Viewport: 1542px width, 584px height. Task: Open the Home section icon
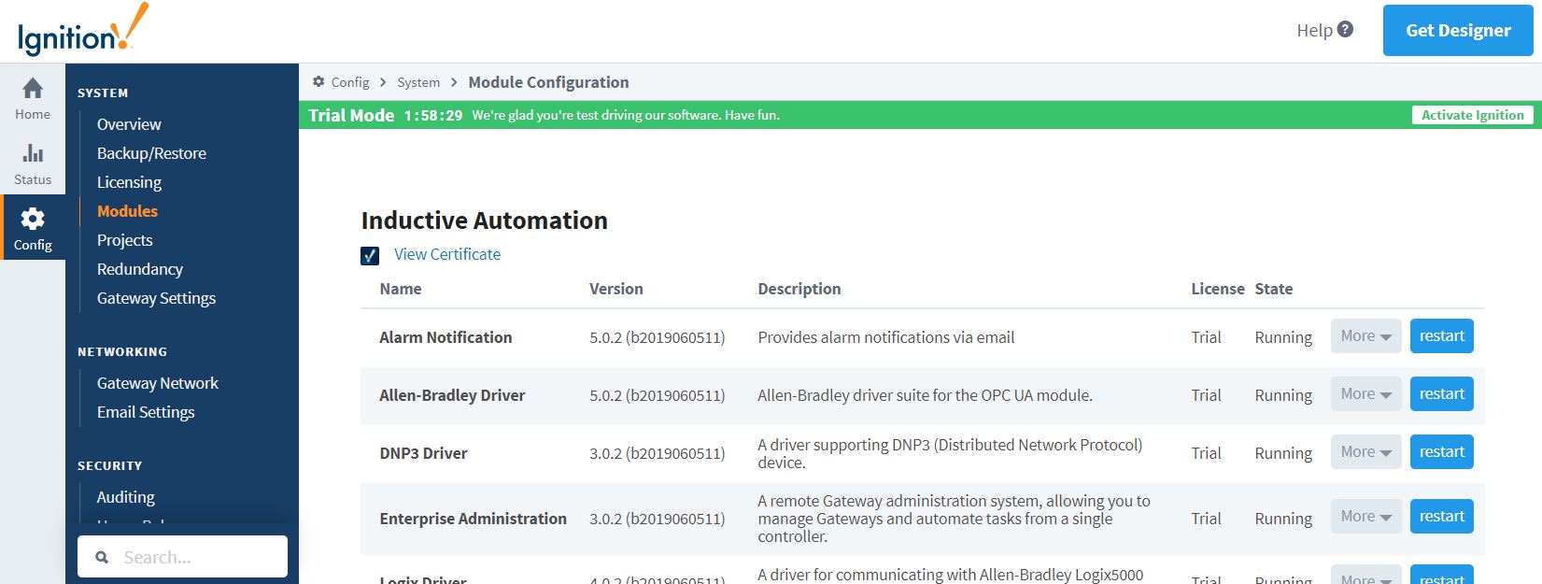click(33, 88)
